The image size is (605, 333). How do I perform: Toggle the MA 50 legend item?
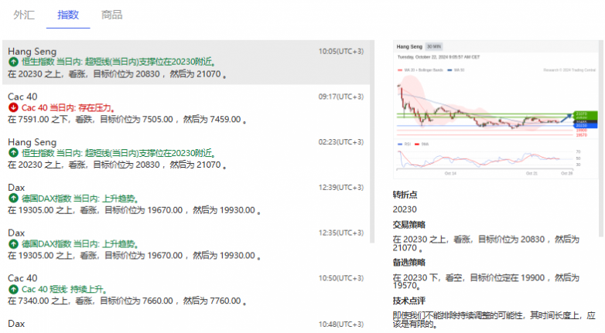458,70
